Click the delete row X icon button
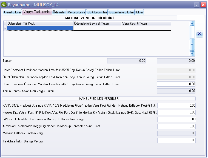The image size is (208, 158). coord(200,34)
